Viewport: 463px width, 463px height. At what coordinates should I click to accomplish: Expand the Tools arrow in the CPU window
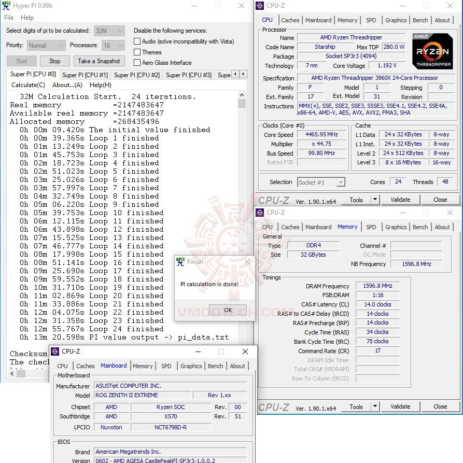[x=375, y=200]
